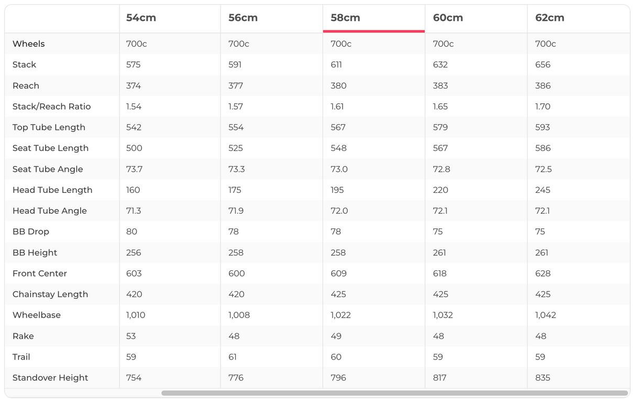Select the 56cm size column header

243,18
